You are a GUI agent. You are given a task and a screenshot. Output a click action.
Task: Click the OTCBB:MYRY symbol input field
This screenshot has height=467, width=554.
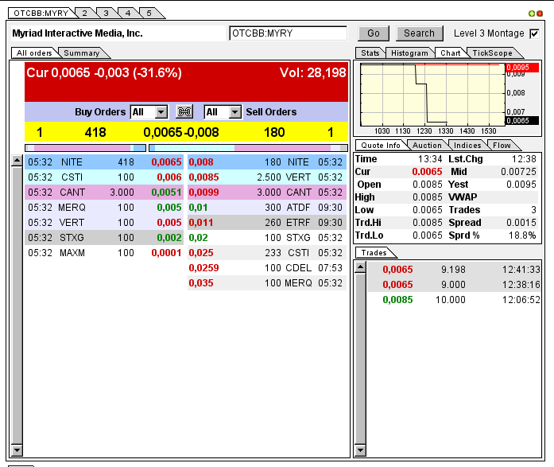pos(288,33)
